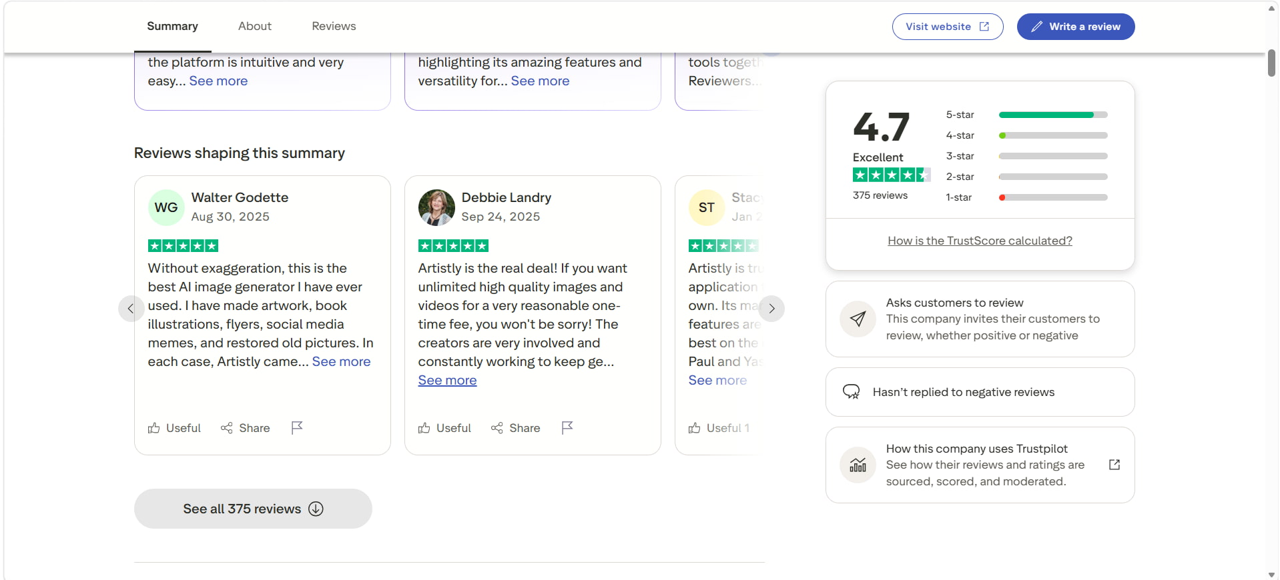Filter reviews by 2-star rating row

coord(1026,177)
